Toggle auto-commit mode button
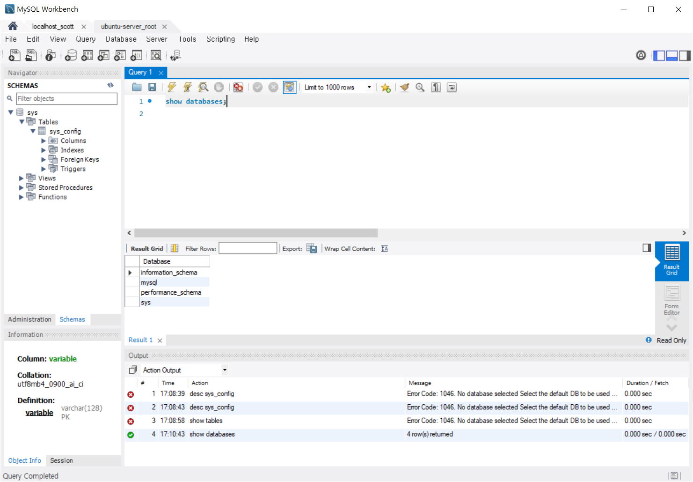693x482 pixels. pyautogui.click(x=290, y=87)
